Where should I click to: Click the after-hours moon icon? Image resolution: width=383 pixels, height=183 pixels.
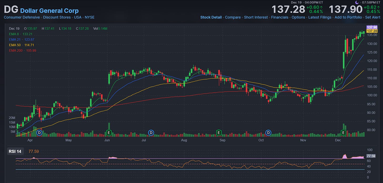pos(357,2)
